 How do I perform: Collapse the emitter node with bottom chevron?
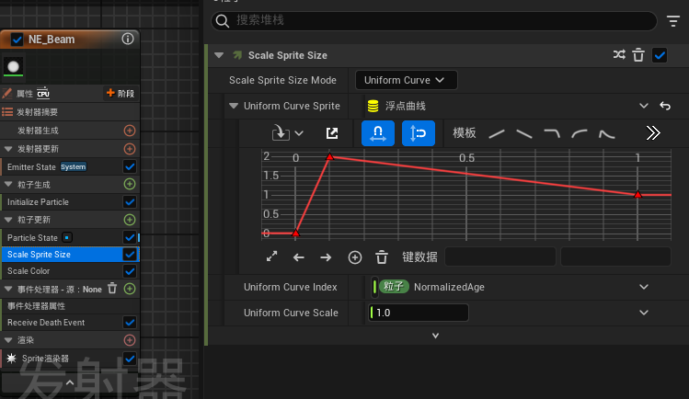click(70, 382)
